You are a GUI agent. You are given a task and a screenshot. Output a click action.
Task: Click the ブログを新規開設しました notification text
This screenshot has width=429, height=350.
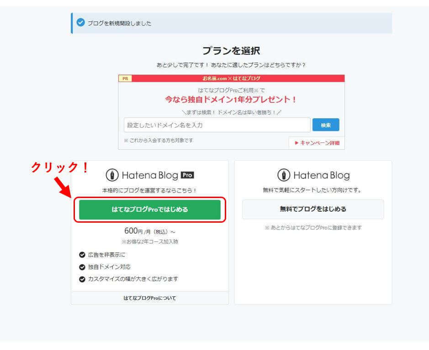(119, 23)
